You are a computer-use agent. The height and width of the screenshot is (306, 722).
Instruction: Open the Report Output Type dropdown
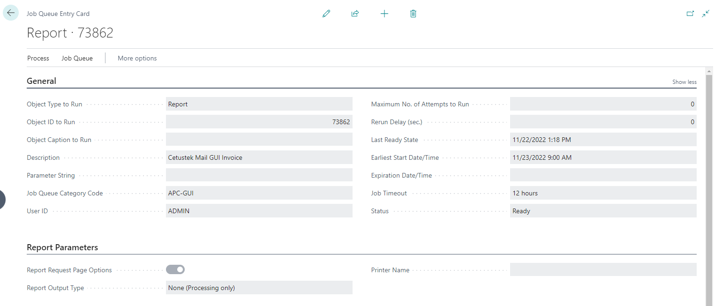259,288
